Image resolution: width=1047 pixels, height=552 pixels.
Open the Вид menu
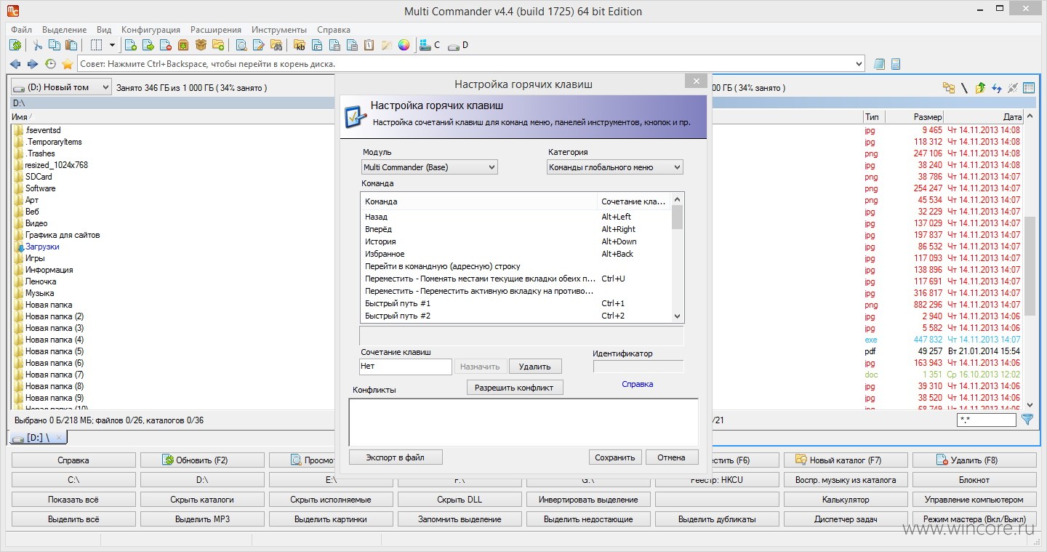click(x=104, y=30)
